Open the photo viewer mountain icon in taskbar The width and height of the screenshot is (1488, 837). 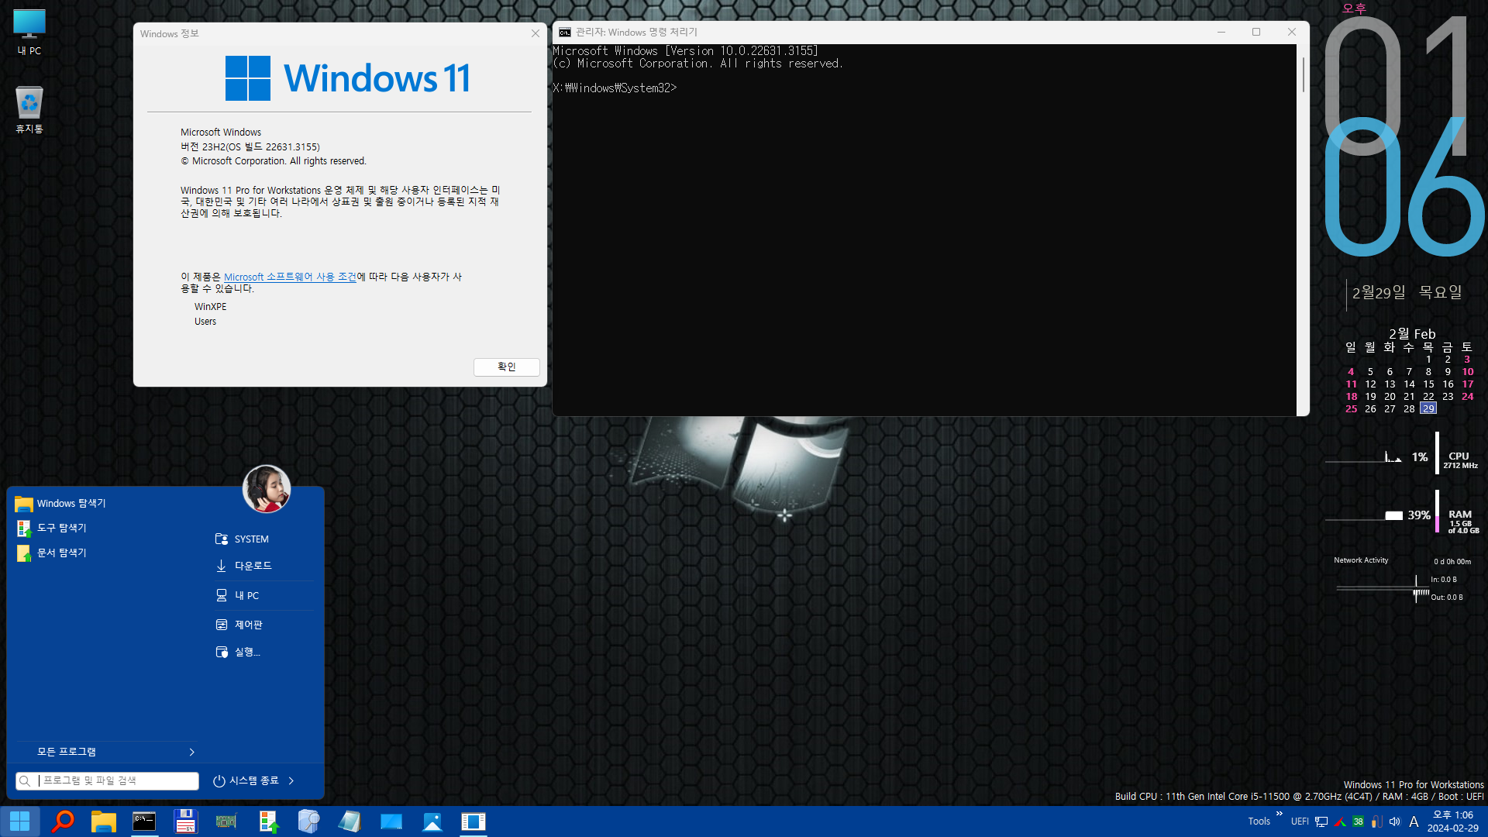pyautogui.click(x=432, y=821)
